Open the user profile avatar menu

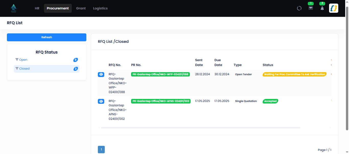click(334, 8)
